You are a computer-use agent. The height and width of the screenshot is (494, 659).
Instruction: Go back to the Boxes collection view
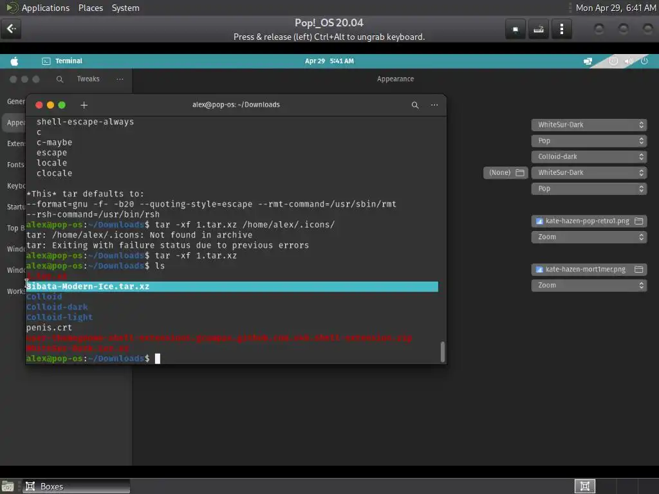11,28
